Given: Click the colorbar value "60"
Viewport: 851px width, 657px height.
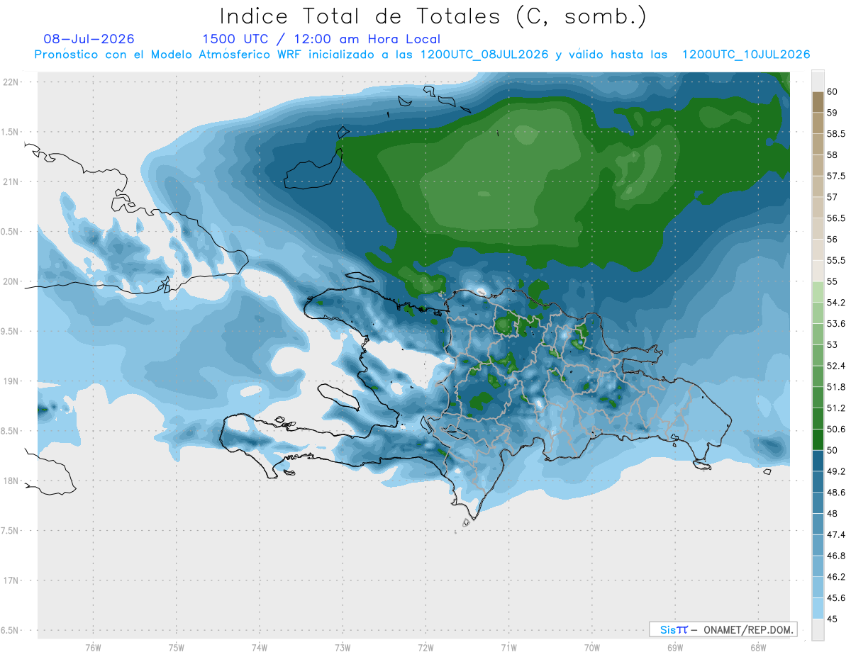Looking at the screenshot, I should click(x=833, y=92).
